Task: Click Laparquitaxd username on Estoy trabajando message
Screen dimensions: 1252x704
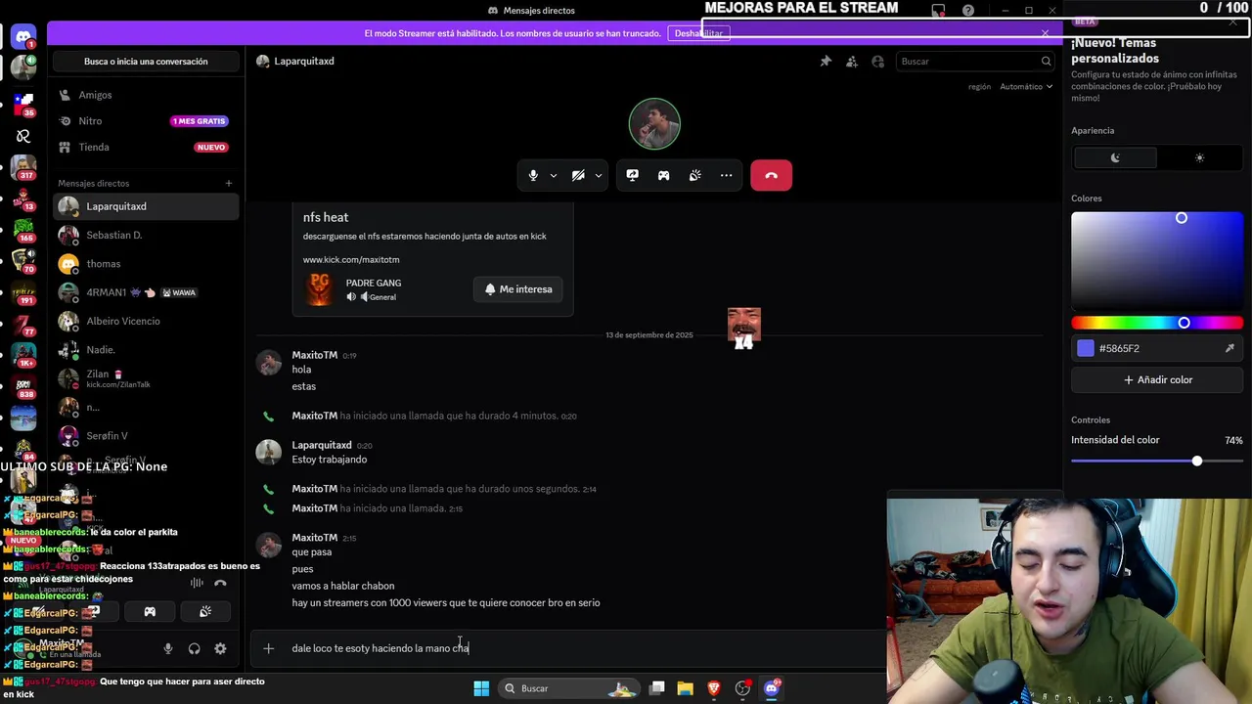Action: [321, 445]
